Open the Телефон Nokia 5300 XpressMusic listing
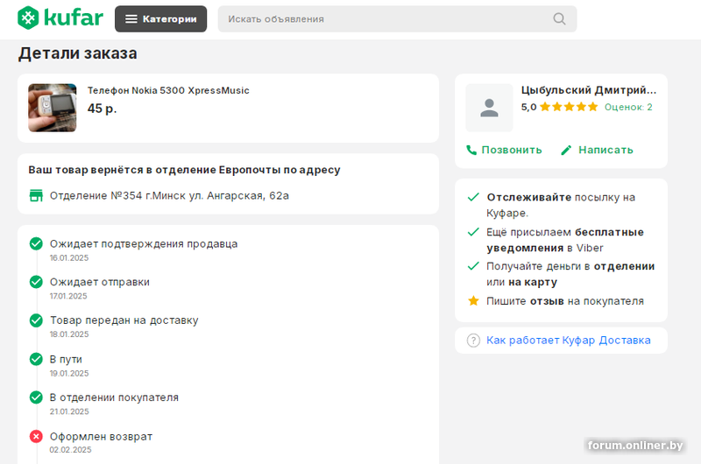The width and height of the screenshot is (701, 464). 168,90
